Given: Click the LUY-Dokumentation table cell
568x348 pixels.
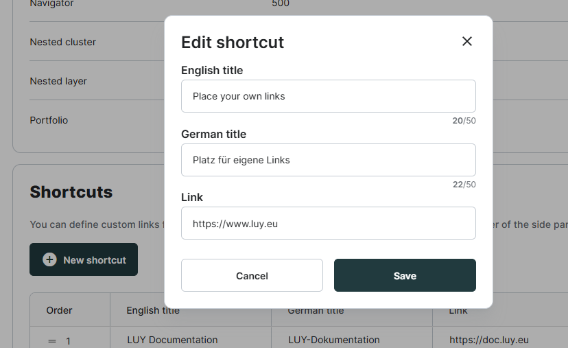Looking at the screenshot, I should pos(333,340).
